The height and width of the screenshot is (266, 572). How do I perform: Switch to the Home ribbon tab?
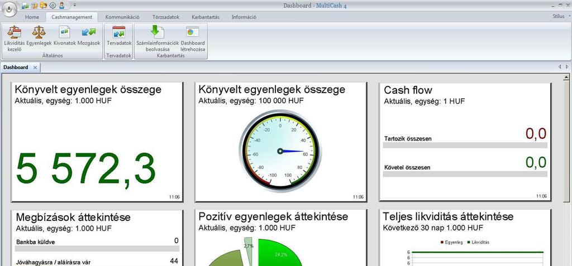pos(32,17)
